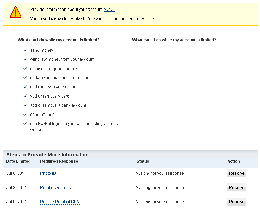Open the Proof of Address link
The width and height of the screenshot is (260, 210).
55,188
